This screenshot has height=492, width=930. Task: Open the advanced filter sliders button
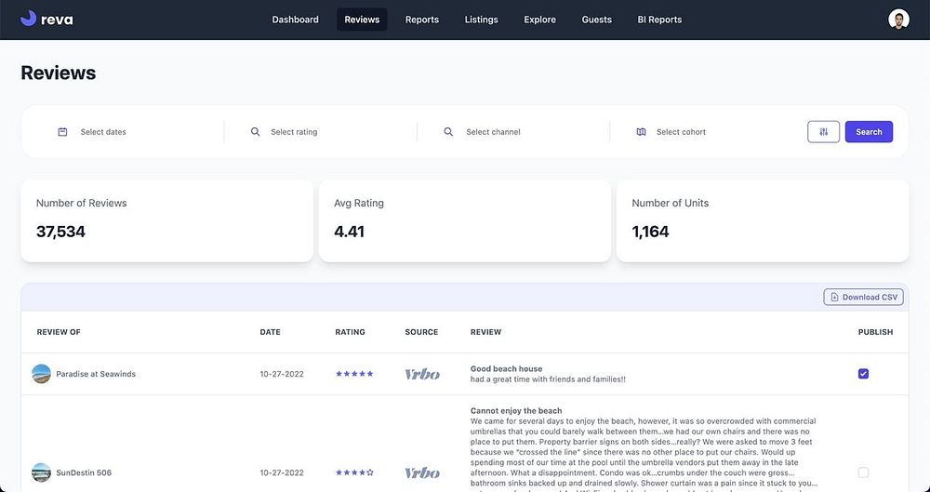click(823, 132)
